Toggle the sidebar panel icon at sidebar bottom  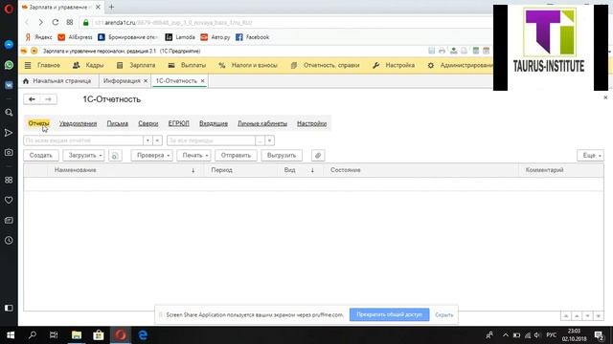coord(9,308)
